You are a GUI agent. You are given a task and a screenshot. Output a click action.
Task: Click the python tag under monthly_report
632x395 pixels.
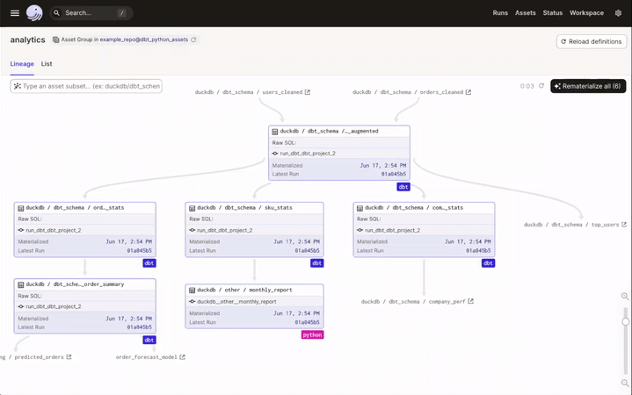point(312,335)
